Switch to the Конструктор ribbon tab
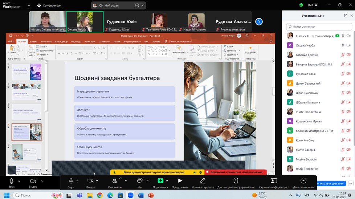Viewport: 355px width, 199px height. click(x=61, y=41)
